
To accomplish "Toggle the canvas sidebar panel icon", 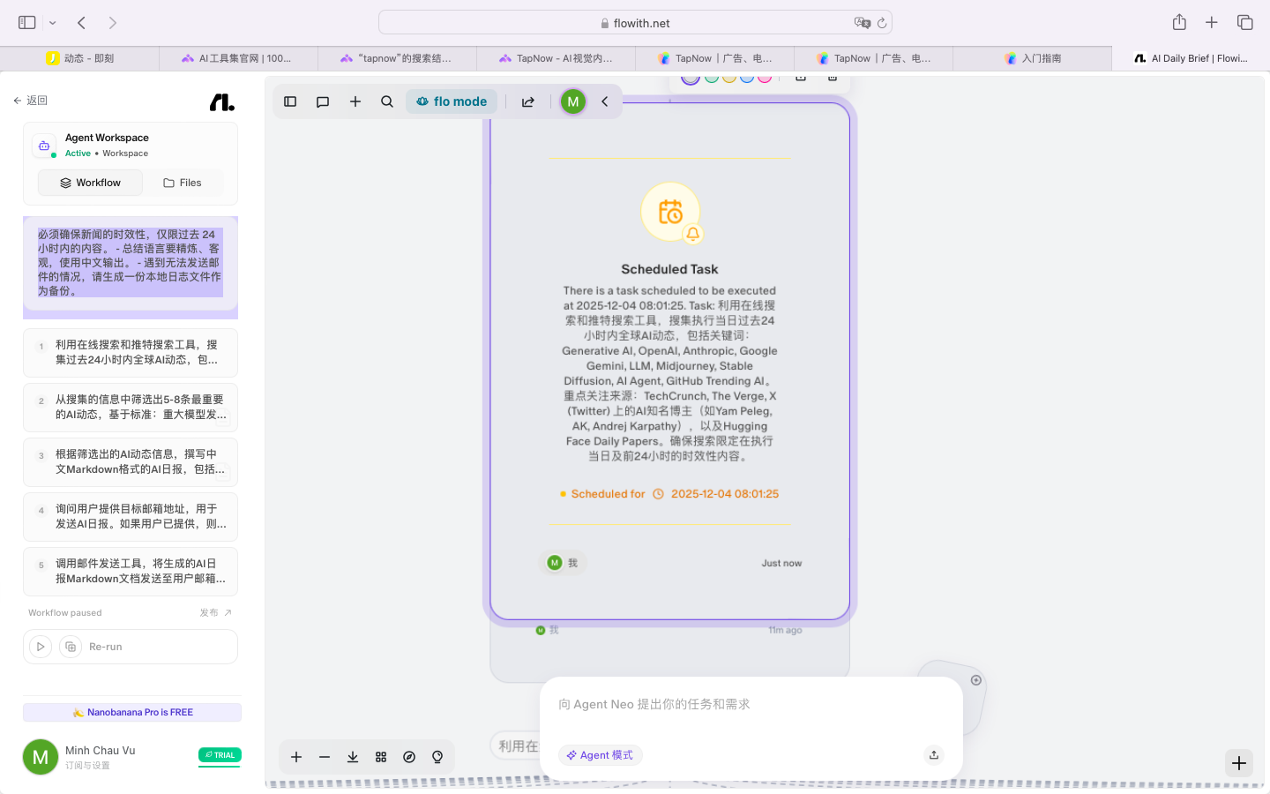I will click(290, 101).
